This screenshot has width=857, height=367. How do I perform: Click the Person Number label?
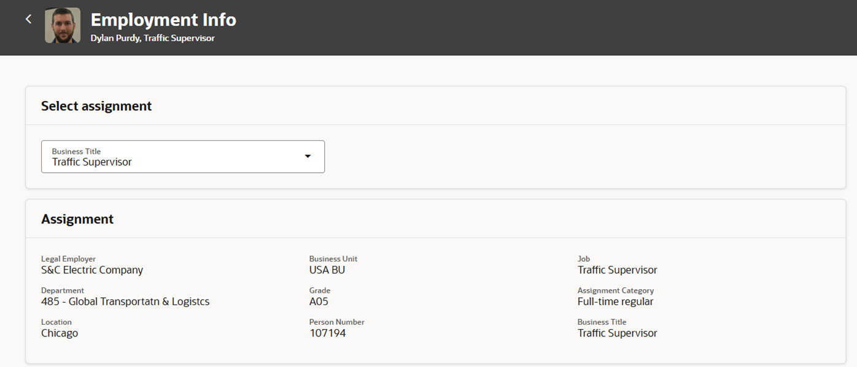[336, 322]
